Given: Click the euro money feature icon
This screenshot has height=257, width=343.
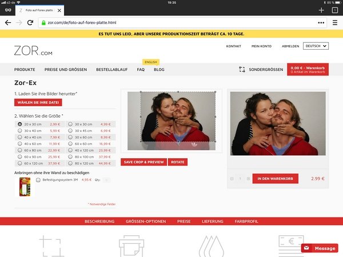Looking at the screenshot, I should 291,245.
